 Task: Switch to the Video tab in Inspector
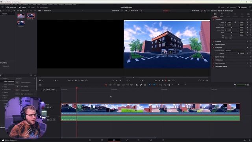(215, 15)
